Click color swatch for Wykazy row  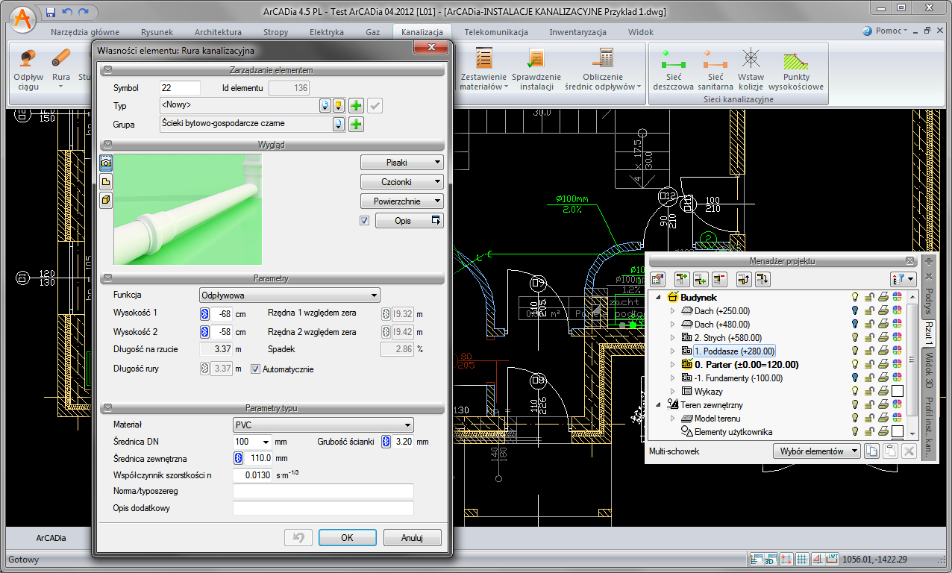point(897,392)
